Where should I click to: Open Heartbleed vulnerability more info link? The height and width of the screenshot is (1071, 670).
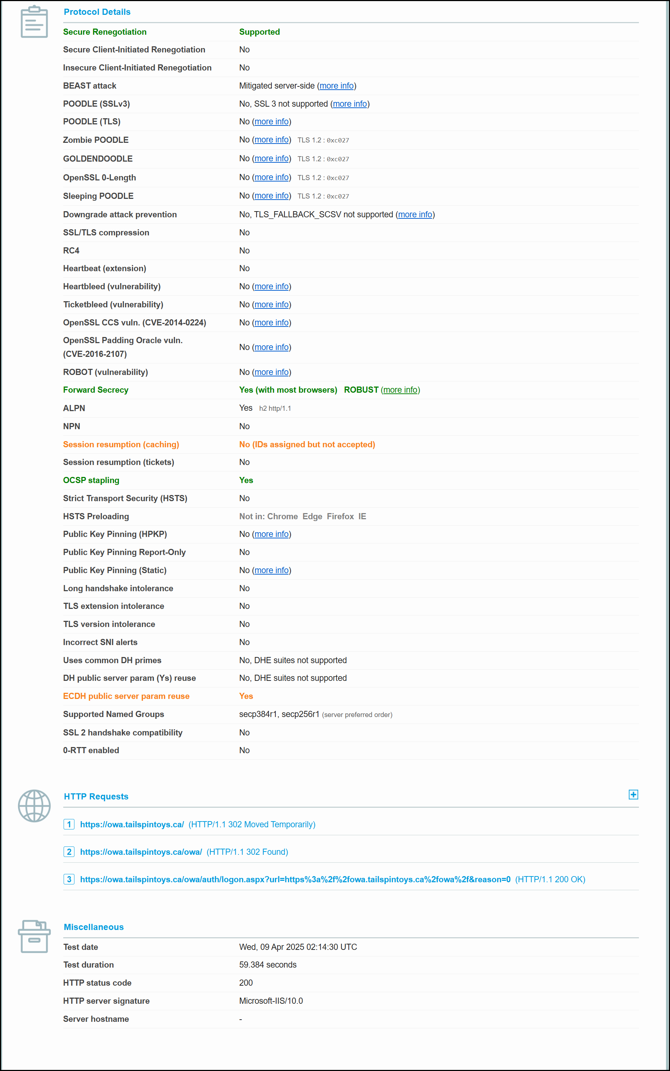271,286
